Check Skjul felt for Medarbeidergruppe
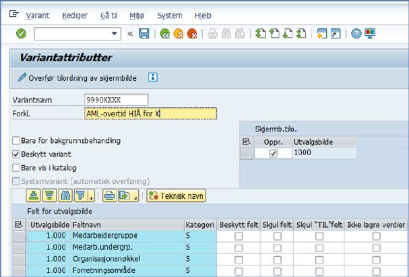 (277, 236)
